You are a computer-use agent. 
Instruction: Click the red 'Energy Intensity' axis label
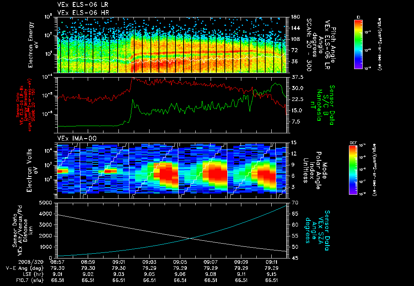pyautogui.click(x=25, y=105)
